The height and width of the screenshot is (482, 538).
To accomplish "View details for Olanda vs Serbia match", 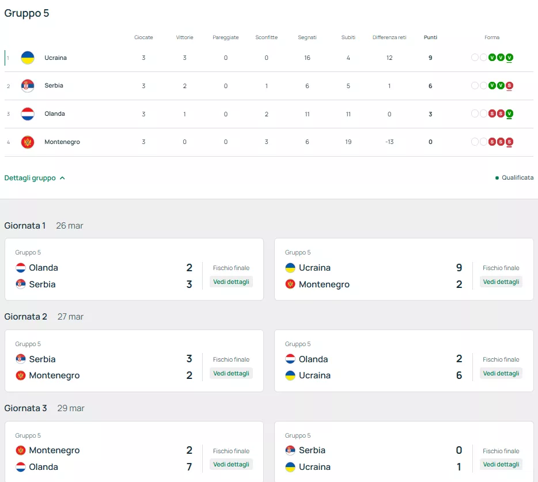I will click(x=231, y=282).
